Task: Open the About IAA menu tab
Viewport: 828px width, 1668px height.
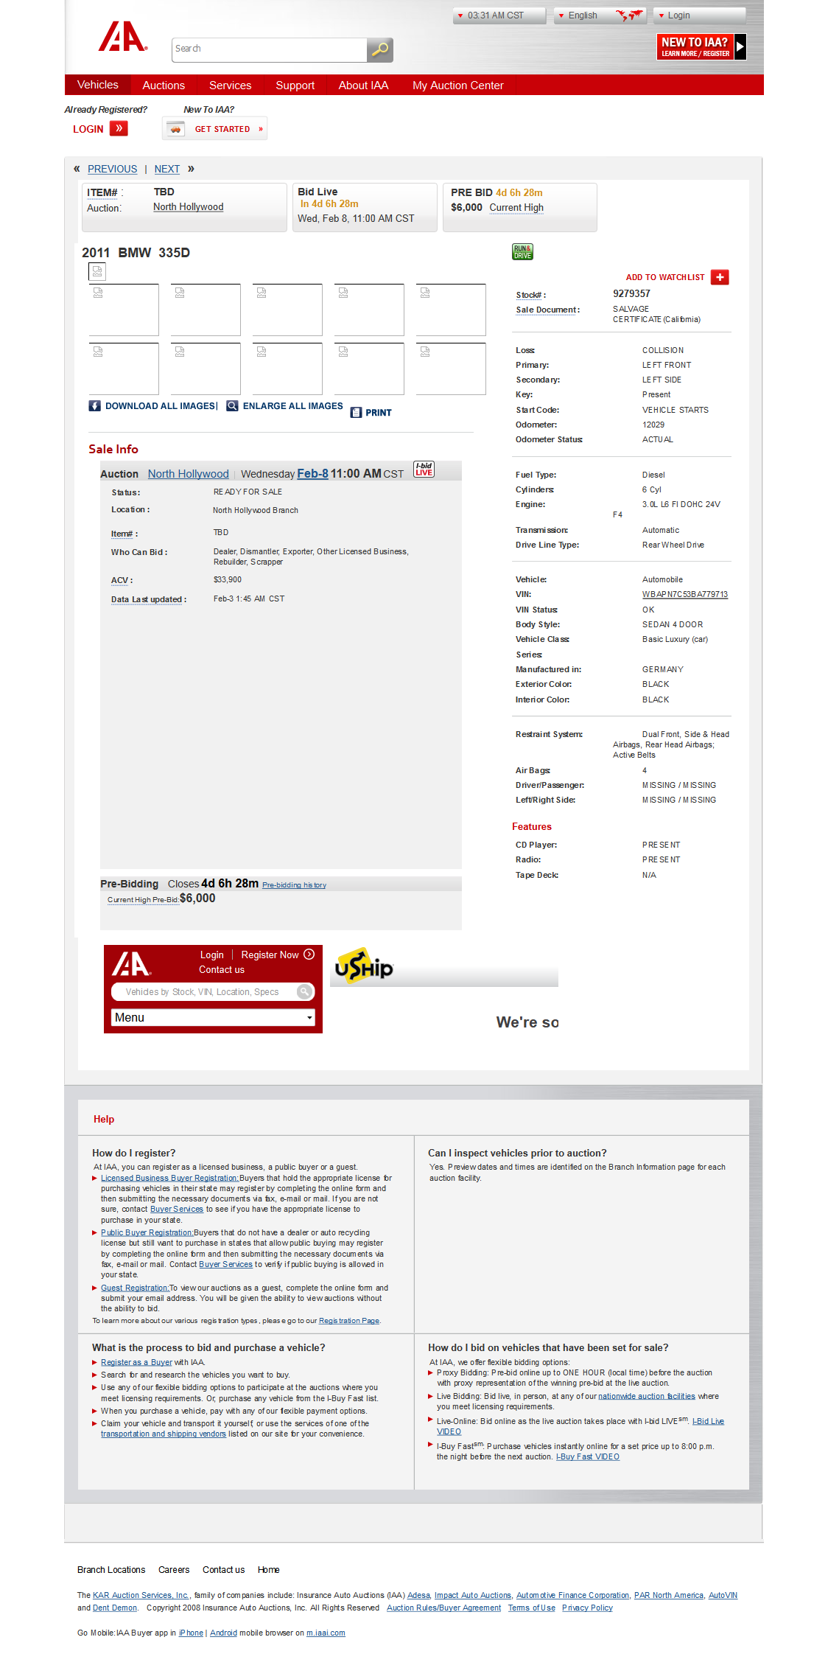Action: 363,86
